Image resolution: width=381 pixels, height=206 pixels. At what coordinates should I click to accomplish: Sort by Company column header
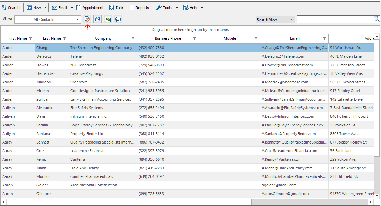coord(103,38)
